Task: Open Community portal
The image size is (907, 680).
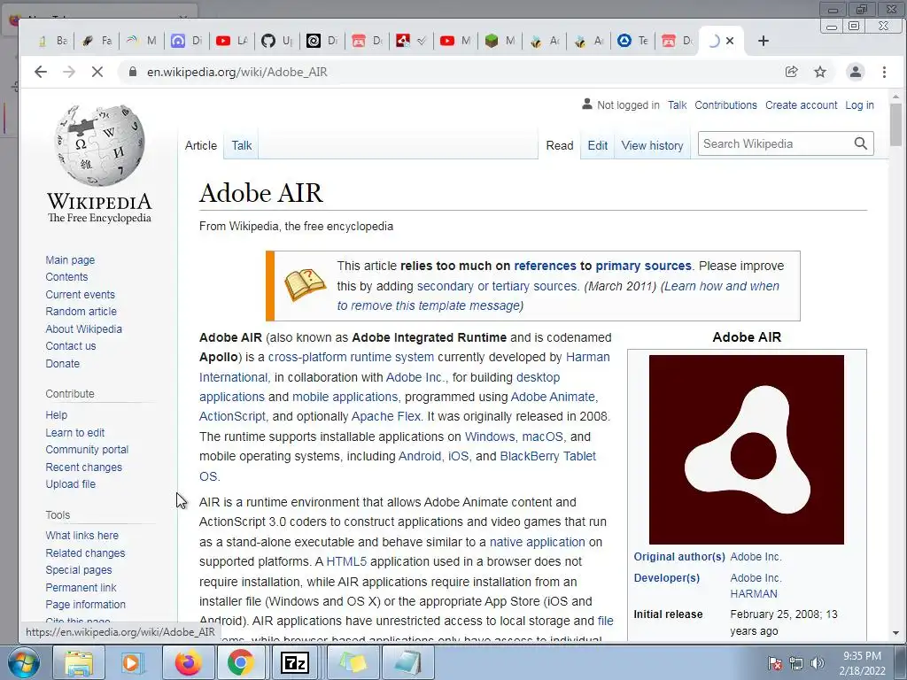Action: point(87,449)
